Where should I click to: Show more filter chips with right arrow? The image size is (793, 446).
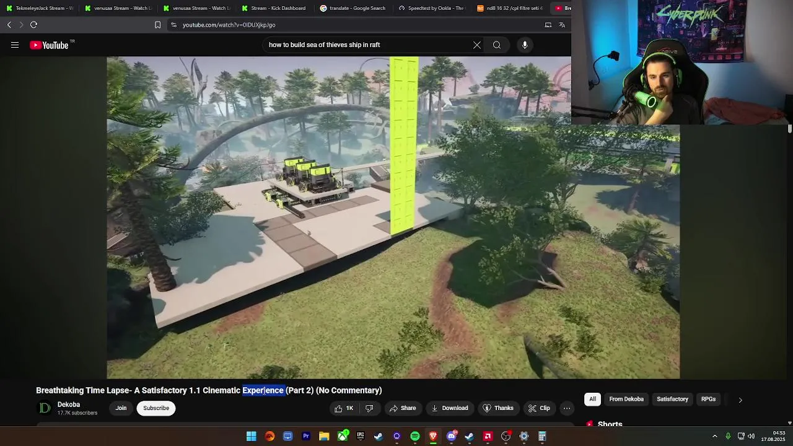(740, 400)
